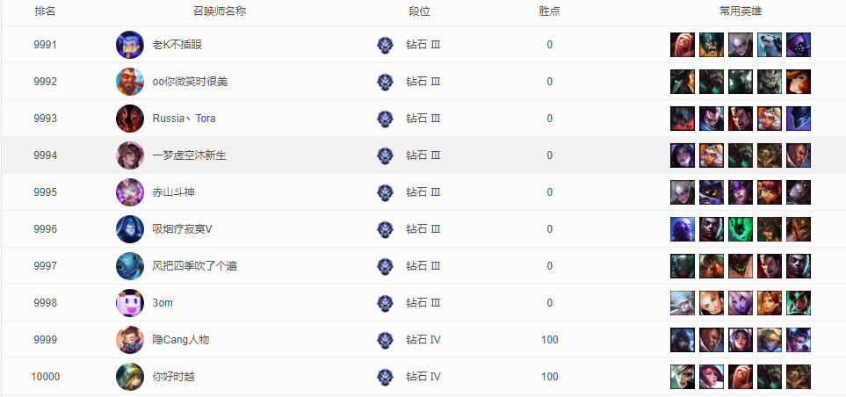This screenshot has width=846, height=397.
Task: Click first champion icon in row 9991
Action: pos(683,45)
